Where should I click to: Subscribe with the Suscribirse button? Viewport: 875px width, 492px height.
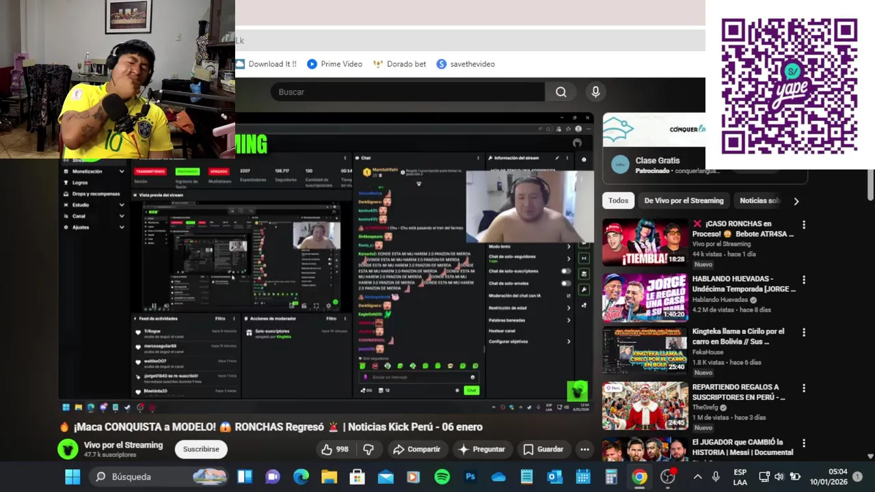point(201,449)
